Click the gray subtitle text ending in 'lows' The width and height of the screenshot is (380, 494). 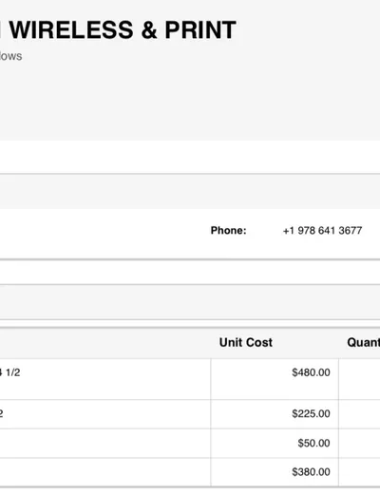(x=10, y=56)
